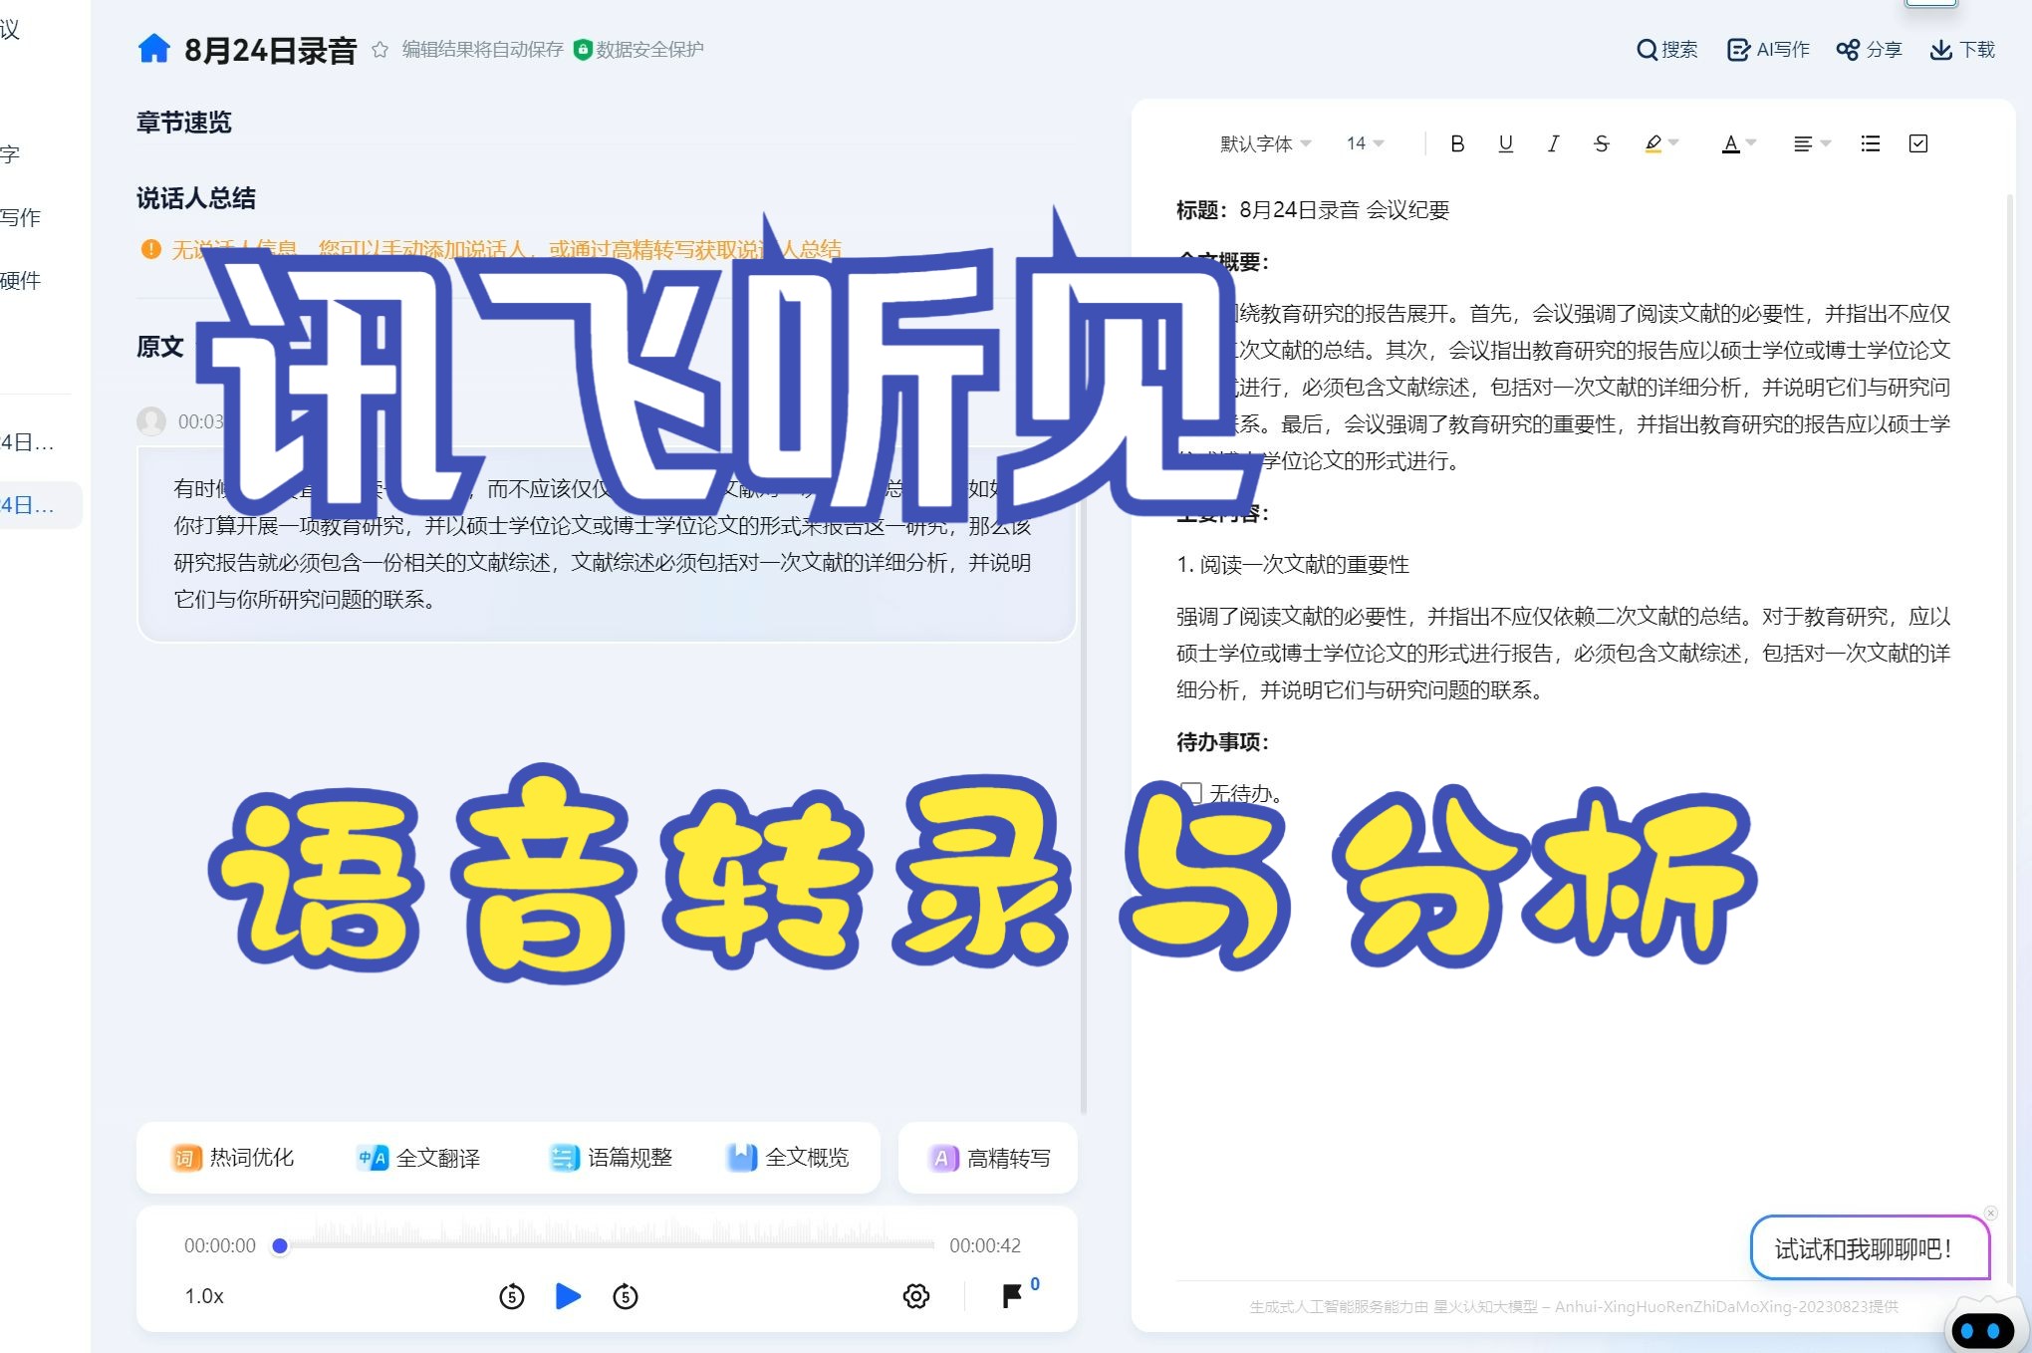This screenshot has width=2032, height=1353.
Task: Toggle underline formatting
Action: pos(1505,143)
